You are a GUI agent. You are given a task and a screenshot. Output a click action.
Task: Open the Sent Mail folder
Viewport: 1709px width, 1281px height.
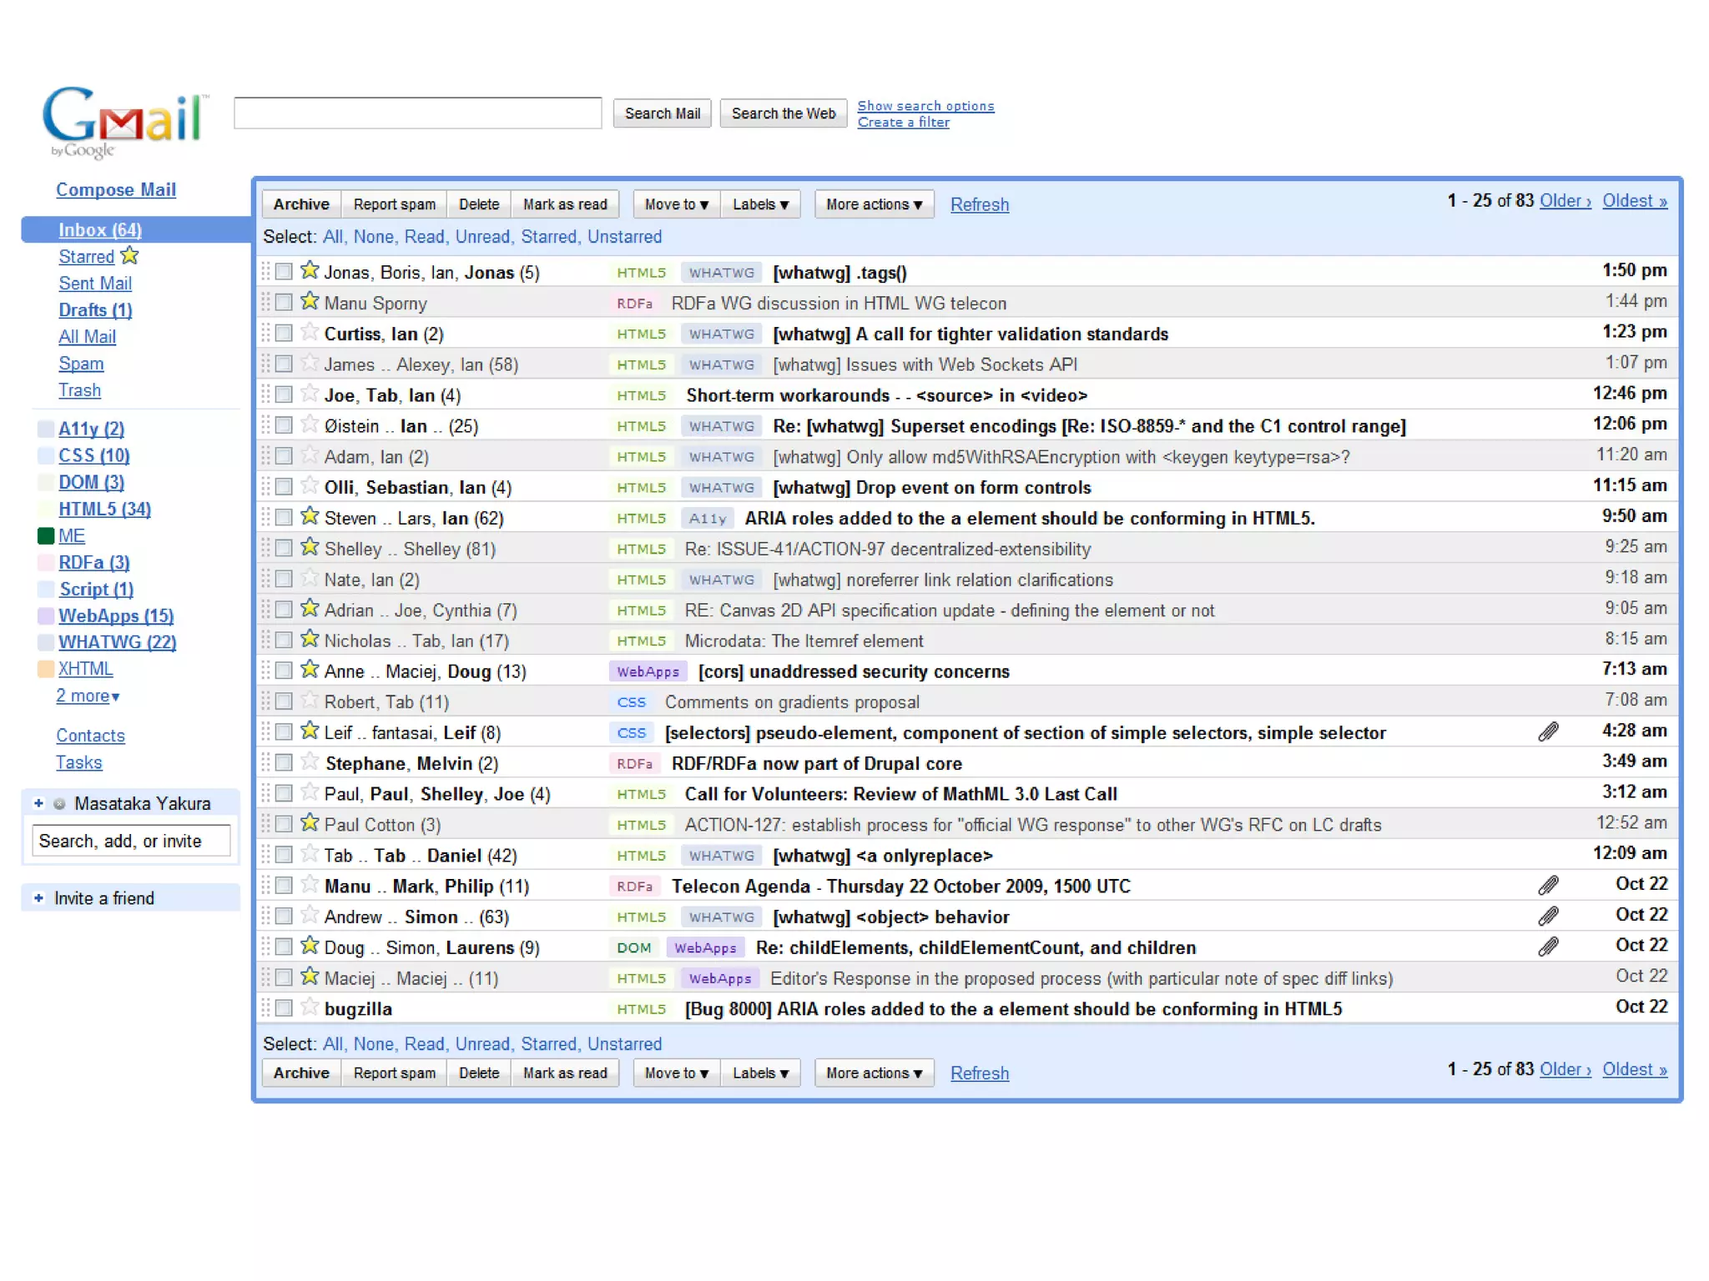click(x=95, y=284)
